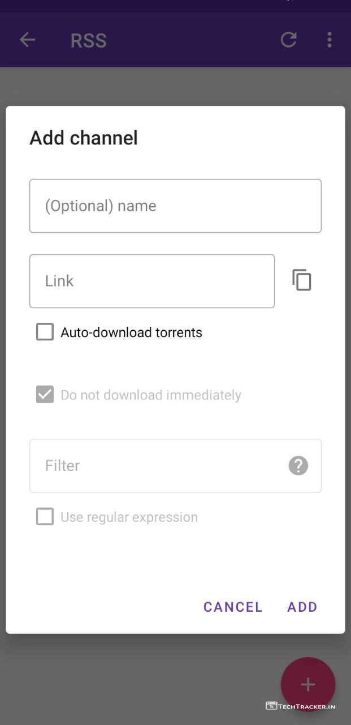This screenshot has height=725, width=351.
Task: Open the three-dot overflow menu
Action: point(329,40)
